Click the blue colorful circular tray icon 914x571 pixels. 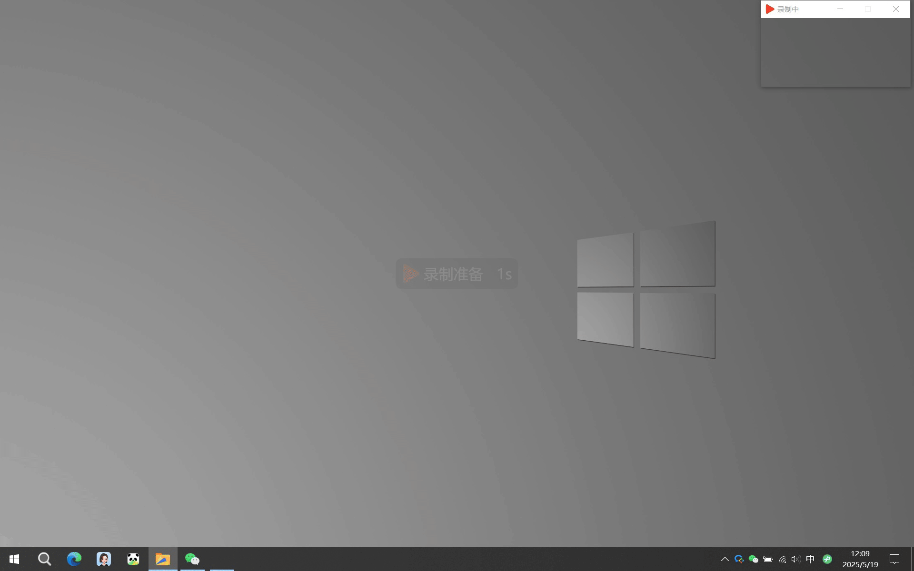coord(739,559)
